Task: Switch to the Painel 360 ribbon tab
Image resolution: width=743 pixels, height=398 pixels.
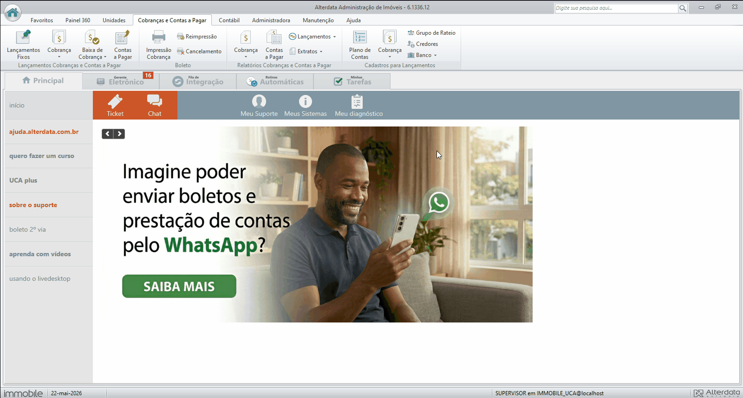Action: [78, 20]
